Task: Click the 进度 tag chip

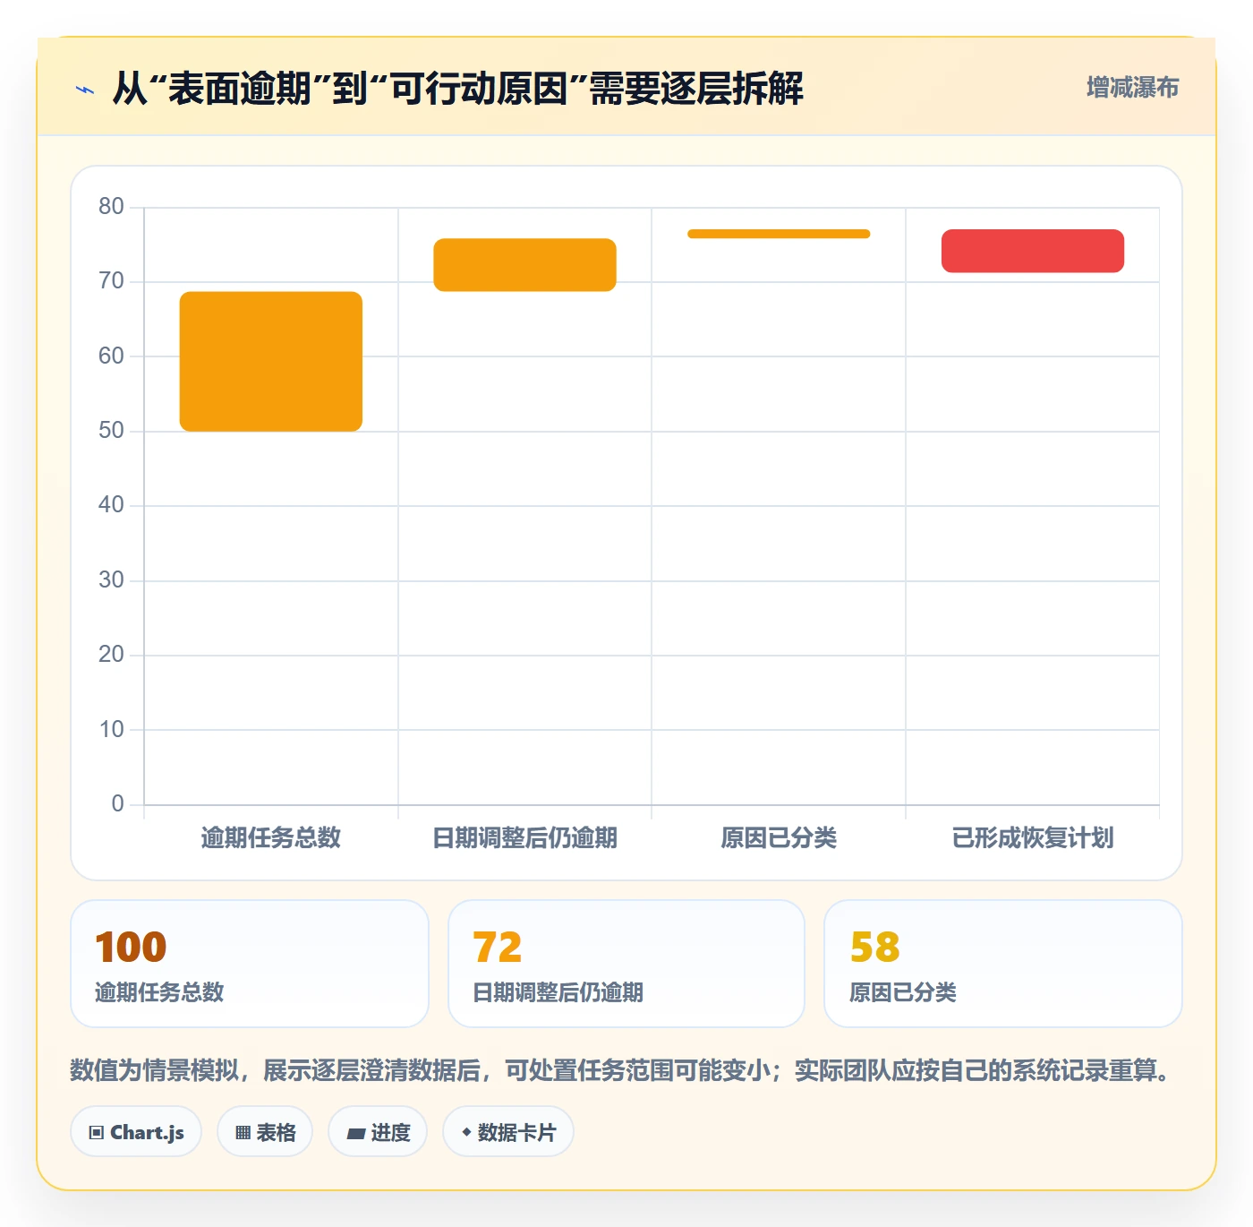Action: coord(378,1132)
